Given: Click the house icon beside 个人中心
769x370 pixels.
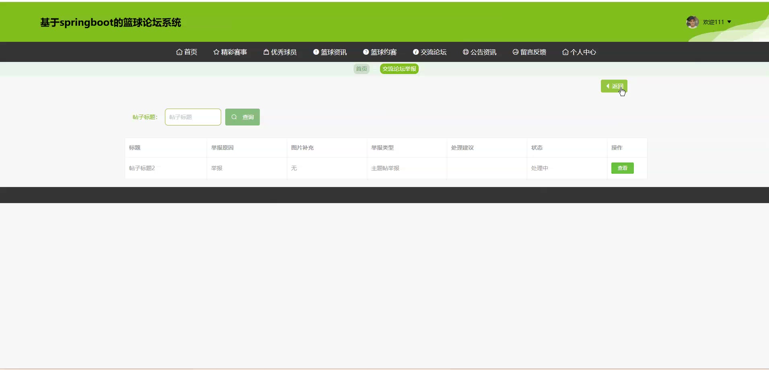Looking at the screenshot, I should point(565,52).
